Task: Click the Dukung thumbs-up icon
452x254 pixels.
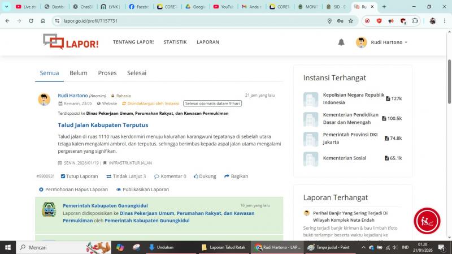Action: pyautogui.click(x=196, y=176)
